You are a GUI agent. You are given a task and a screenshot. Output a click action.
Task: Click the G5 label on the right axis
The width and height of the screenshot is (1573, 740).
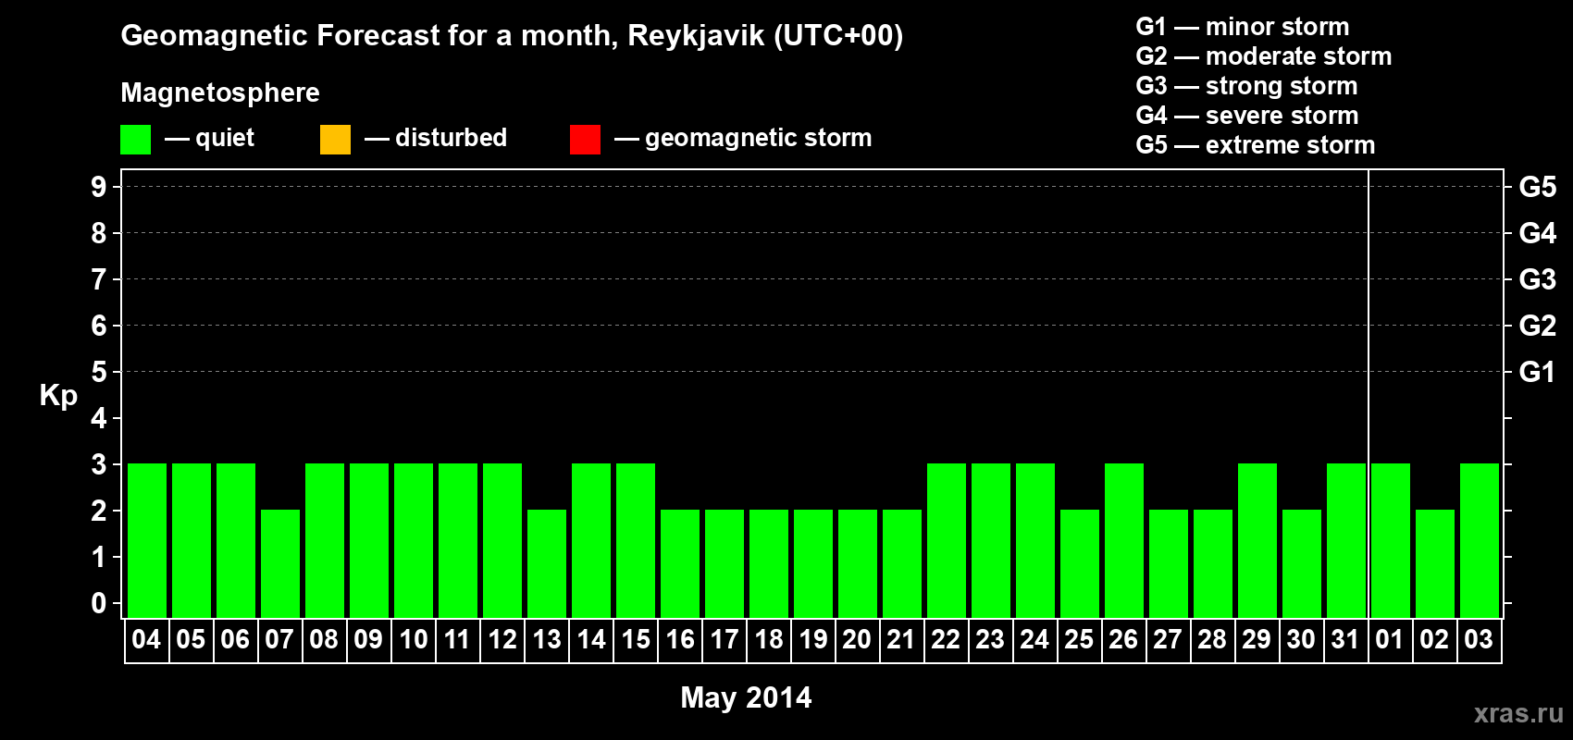pos(1537,187)
